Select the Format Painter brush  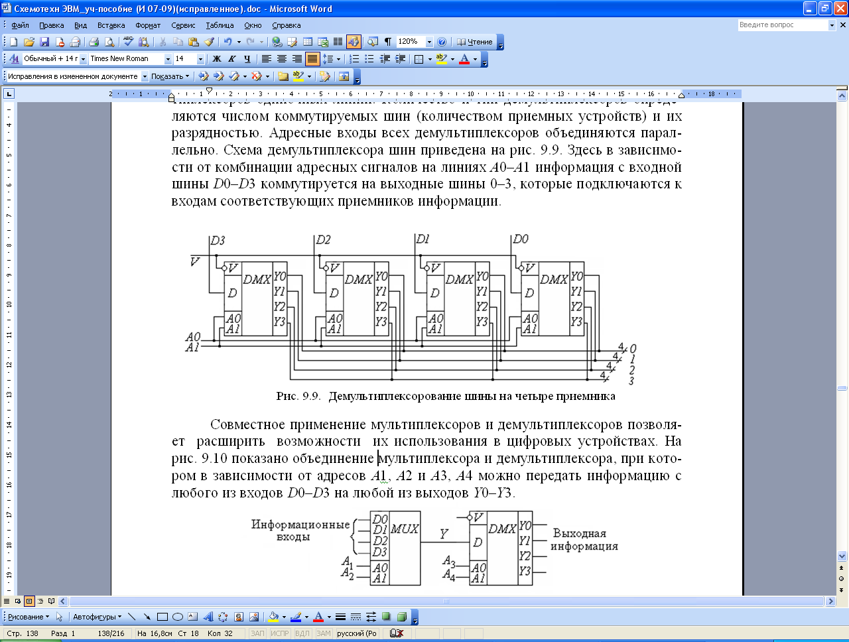click(209, 42)
